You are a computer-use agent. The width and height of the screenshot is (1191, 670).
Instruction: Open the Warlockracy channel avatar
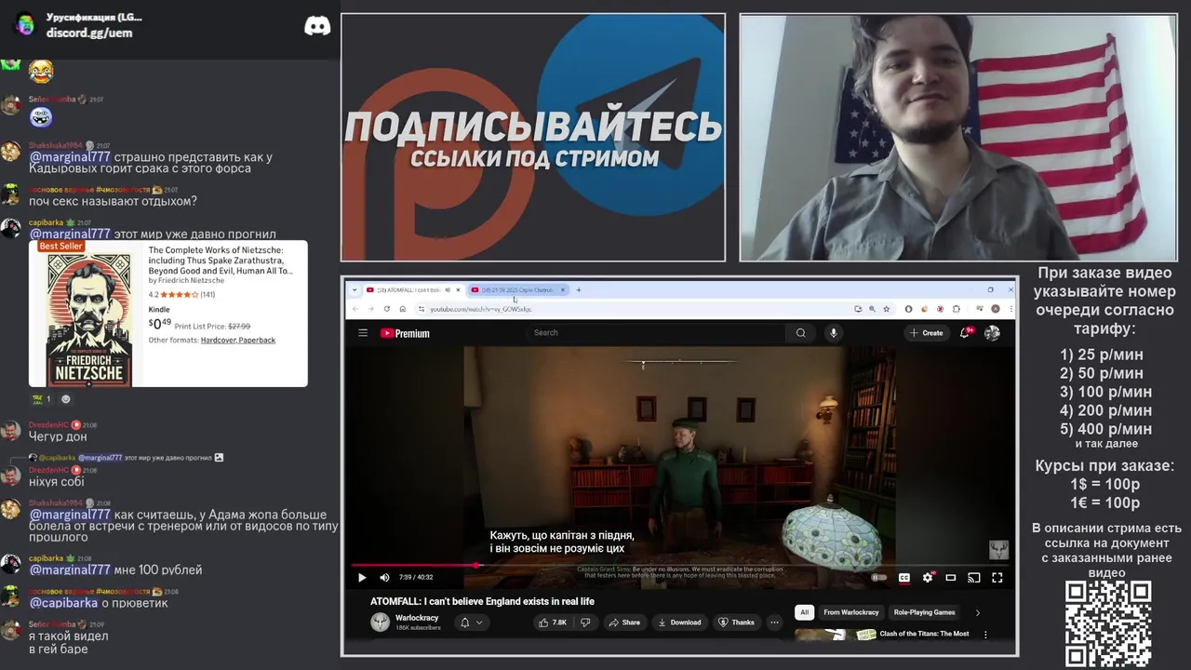[x=380, y=622]
